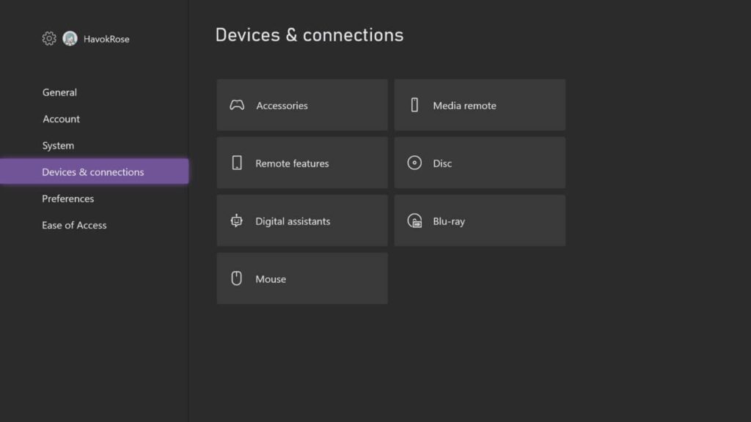Open the Media remote settings tile
The height and width of the screenshot is (422, 751).
pyautogui.click(x=480, y=105)
